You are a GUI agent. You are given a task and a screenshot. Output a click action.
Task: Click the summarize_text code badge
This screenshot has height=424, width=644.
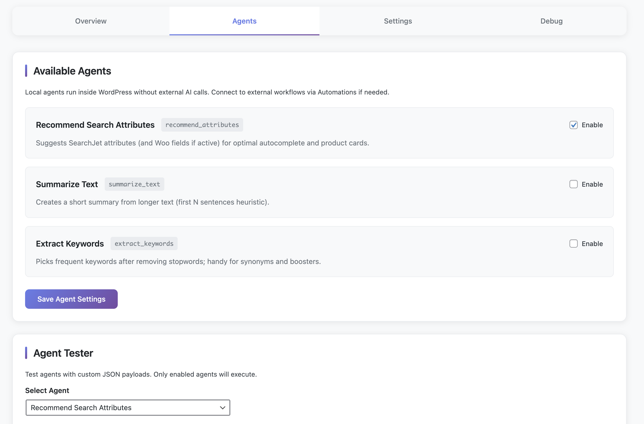pos(134,184)
